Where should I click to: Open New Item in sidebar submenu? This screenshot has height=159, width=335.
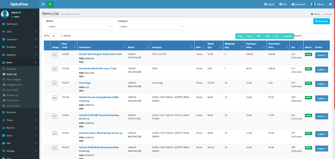tap(20, 69)
